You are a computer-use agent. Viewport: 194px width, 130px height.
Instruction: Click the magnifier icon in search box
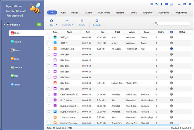156,23
